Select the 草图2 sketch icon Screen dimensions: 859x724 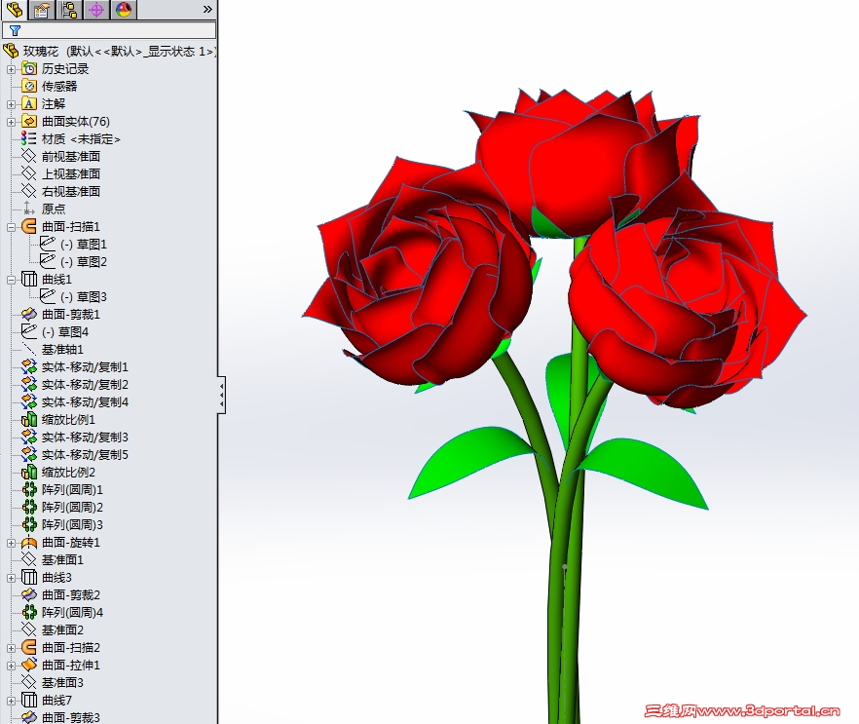tap(48, 261)
